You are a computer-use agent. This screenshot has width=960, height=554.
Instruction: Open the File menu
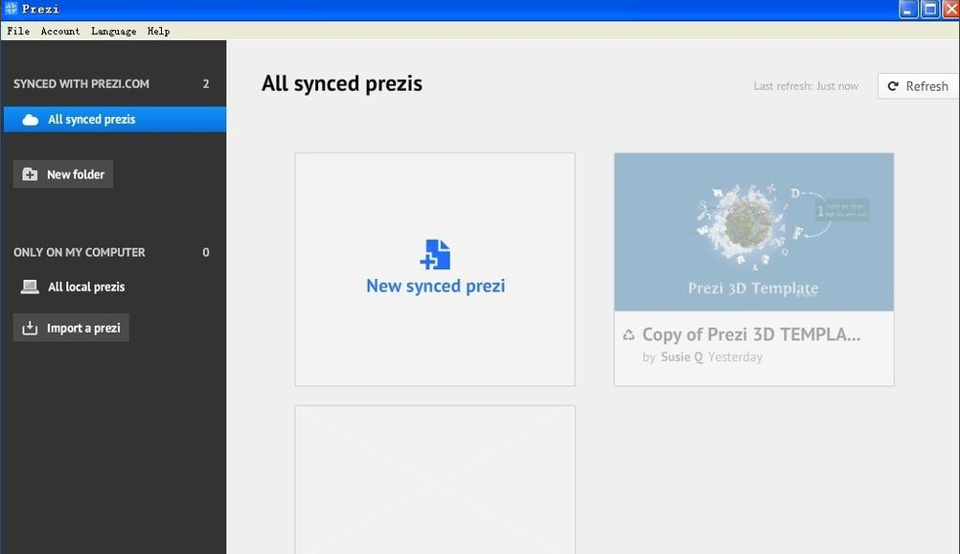tap(18, 31)
